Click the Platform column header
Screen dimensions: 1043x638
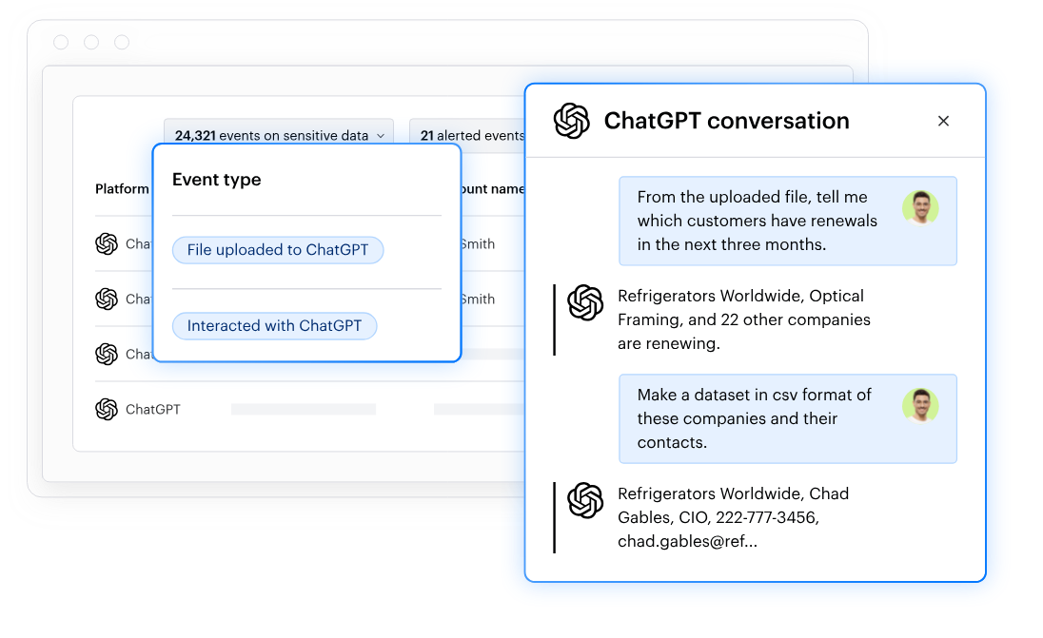coord(122,189)
